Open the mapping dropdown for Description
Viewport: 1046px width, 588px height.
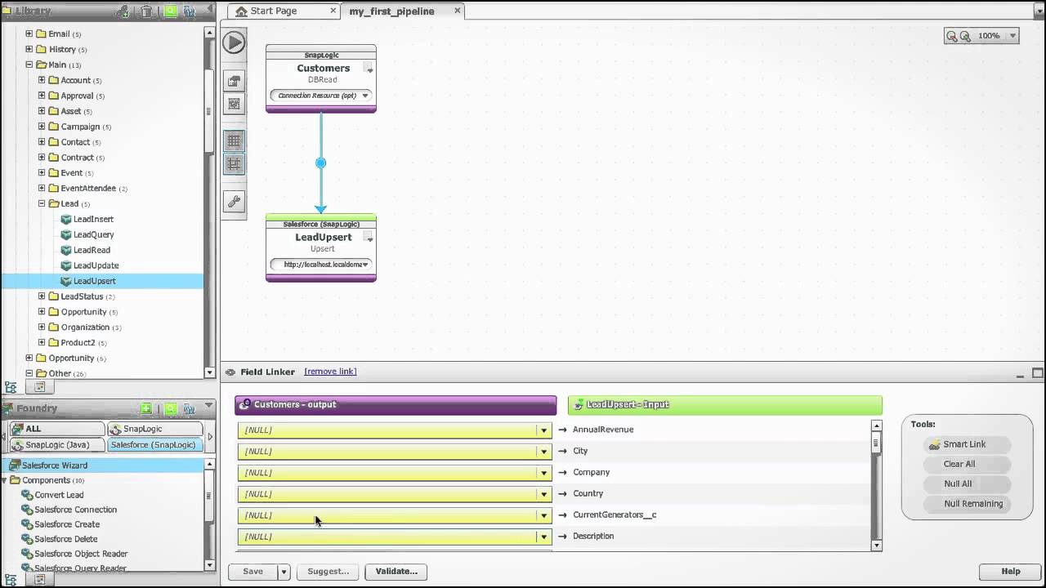point(543,537)
